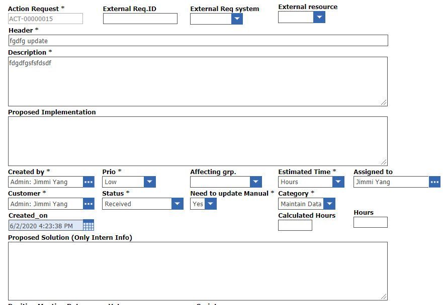The width and height of the screenshot is (443, 305).
Task: Expand the External Req system dropdown
Action: (x=237, y=19)
